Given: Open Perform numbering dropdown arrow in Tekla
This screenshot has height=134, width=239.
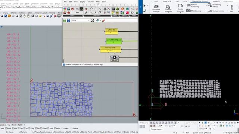Looking at the screenshot, I should pos(206,6).
